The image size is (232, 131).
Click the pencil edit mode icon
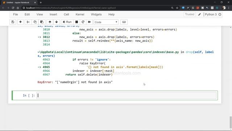pyautogui.click(x=199, y=15)
